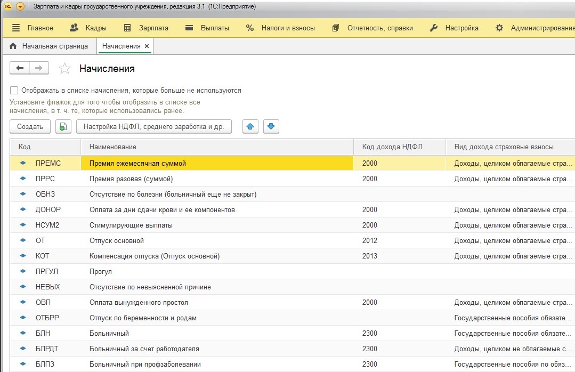The height and width of the screenshot is (372, 575).
Task: Click the people icon next to Кадры
Action: click(x=74, y=28)
